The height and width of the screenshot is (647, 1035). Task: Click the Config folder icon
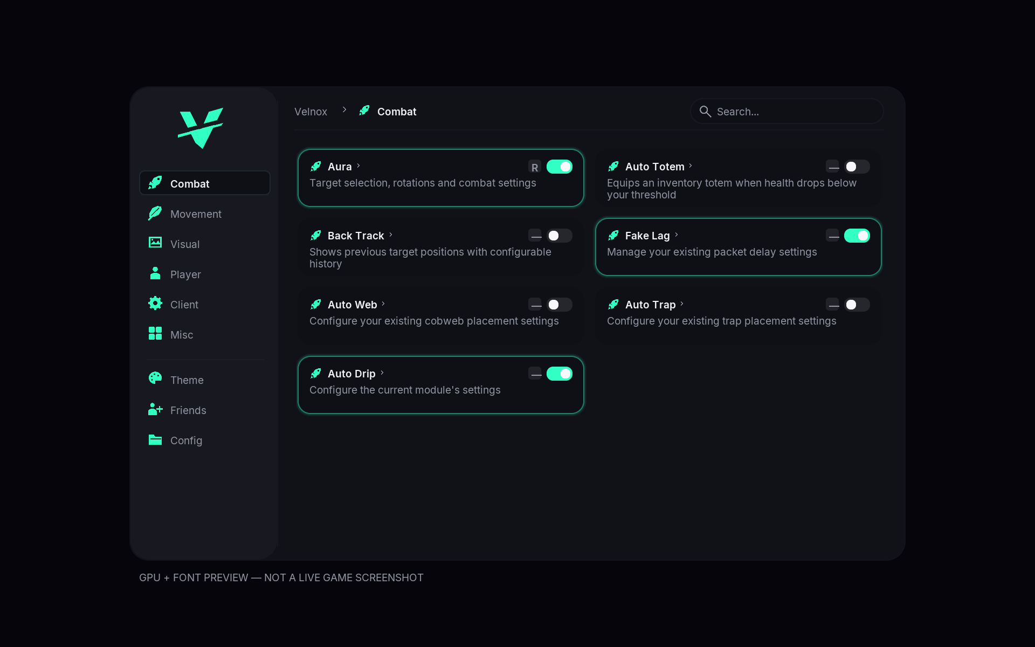pyautogui.click(x=155, y=439)
